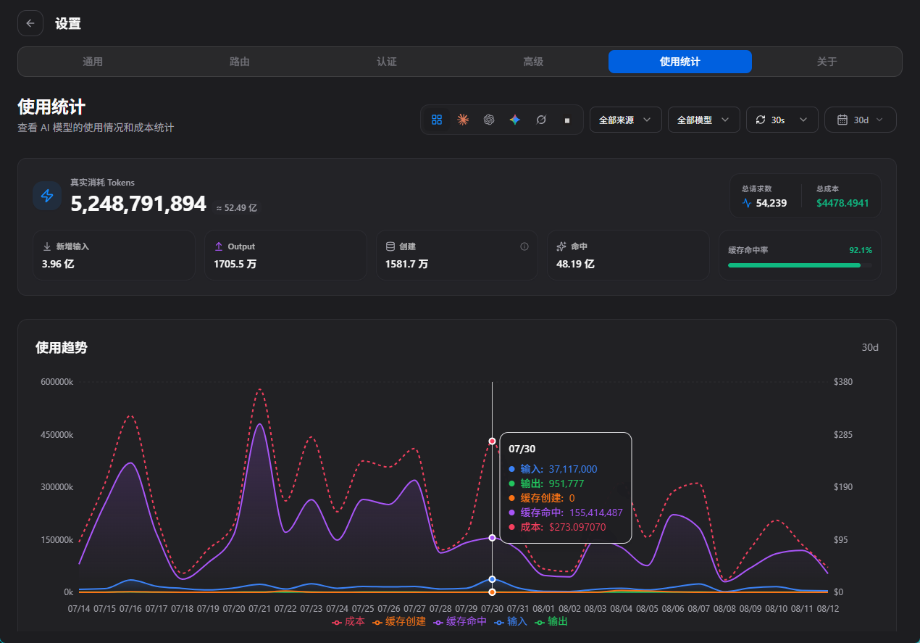Select the crossed-circle provider icon filter

pos(540,120)
